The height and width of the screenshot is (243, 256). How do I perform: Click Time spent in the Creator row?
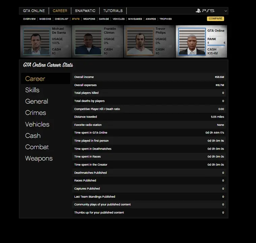click(149, 165)
